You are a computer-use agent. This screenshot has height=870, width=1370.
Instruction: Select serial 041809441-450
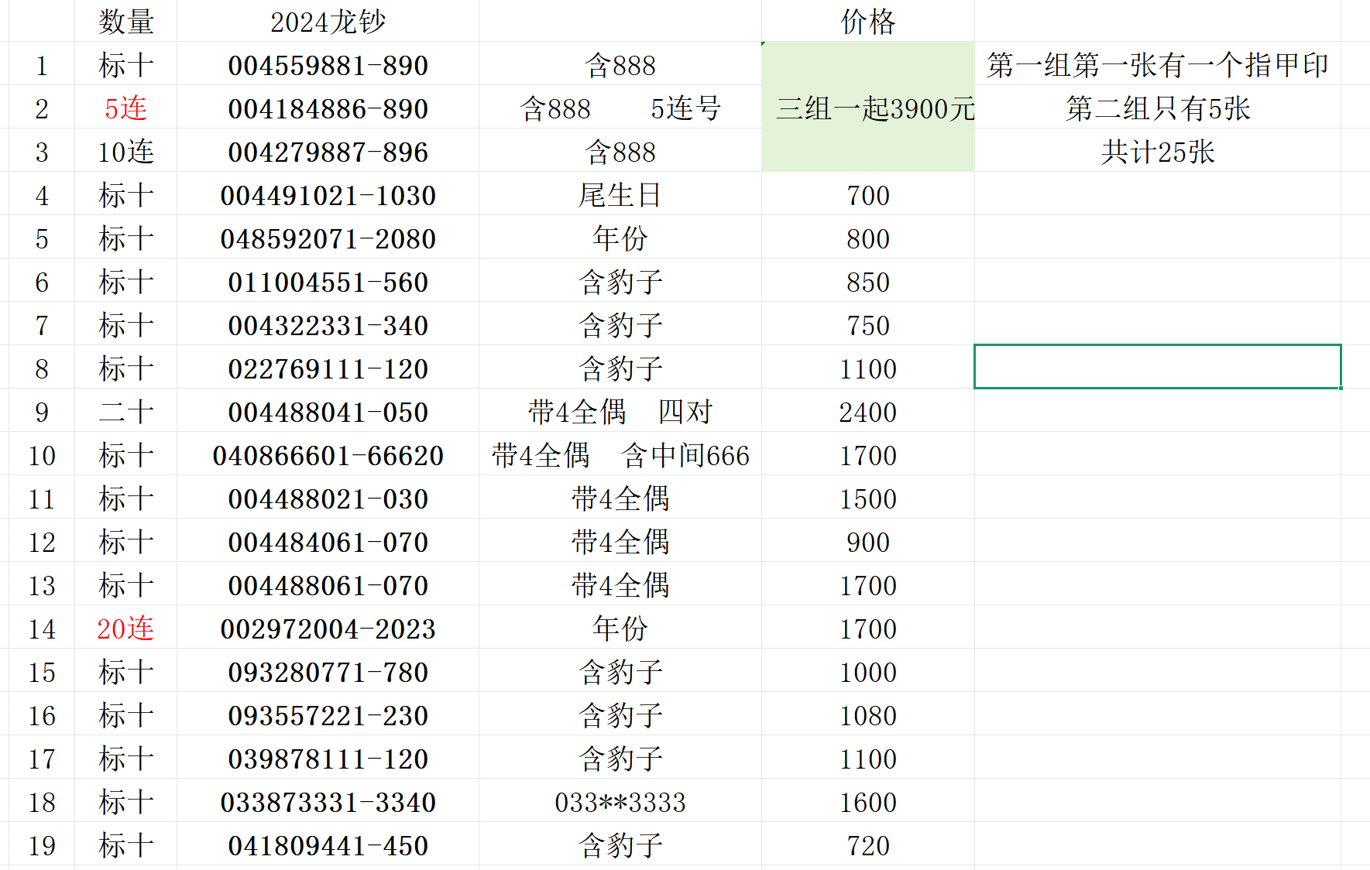click(328, 845)
